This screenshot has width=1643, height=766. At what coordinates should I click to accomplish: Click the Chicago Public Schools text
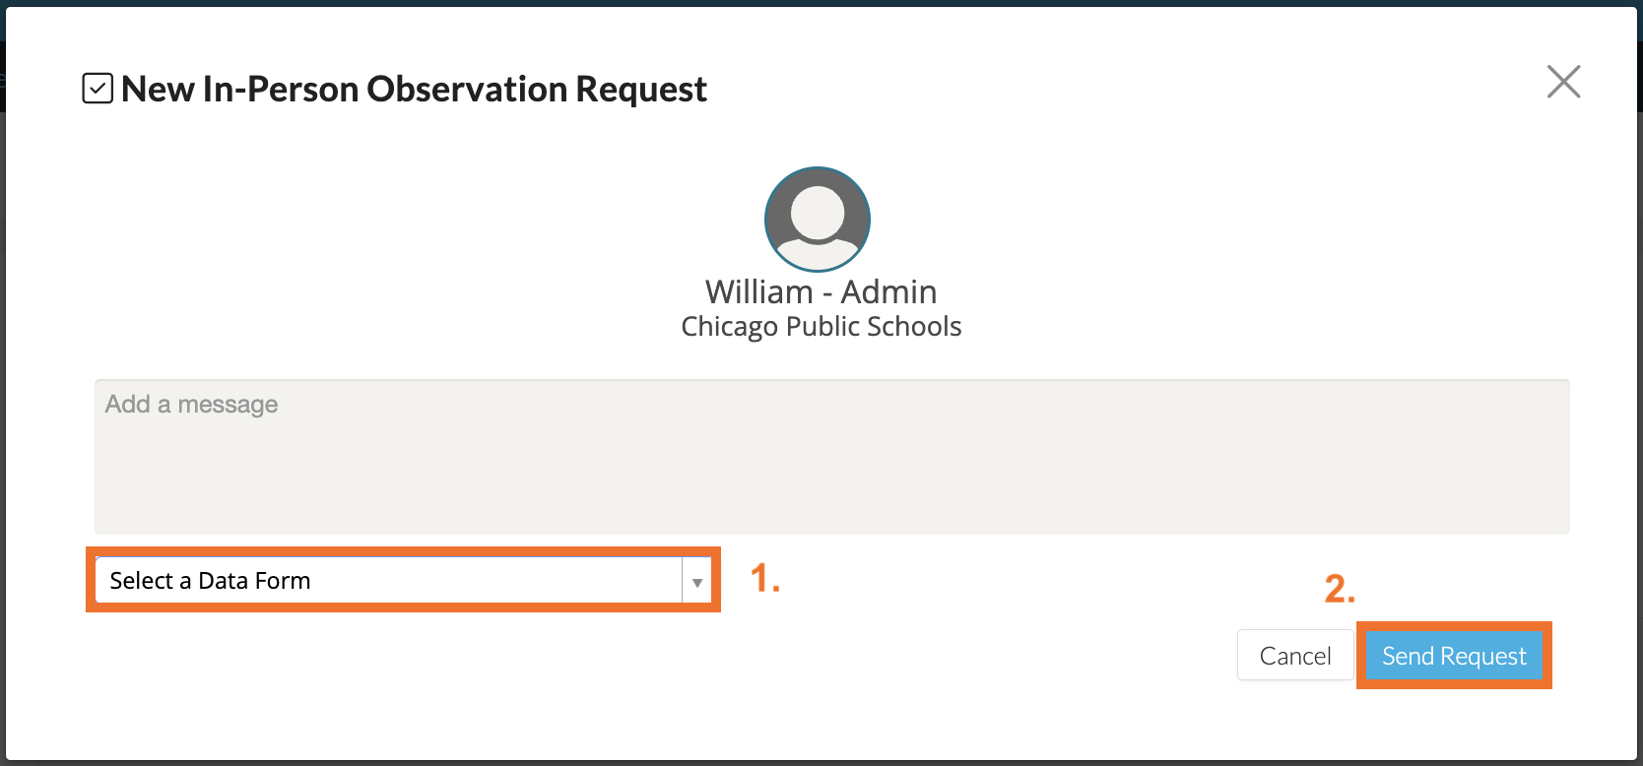[x=821, y=327]
